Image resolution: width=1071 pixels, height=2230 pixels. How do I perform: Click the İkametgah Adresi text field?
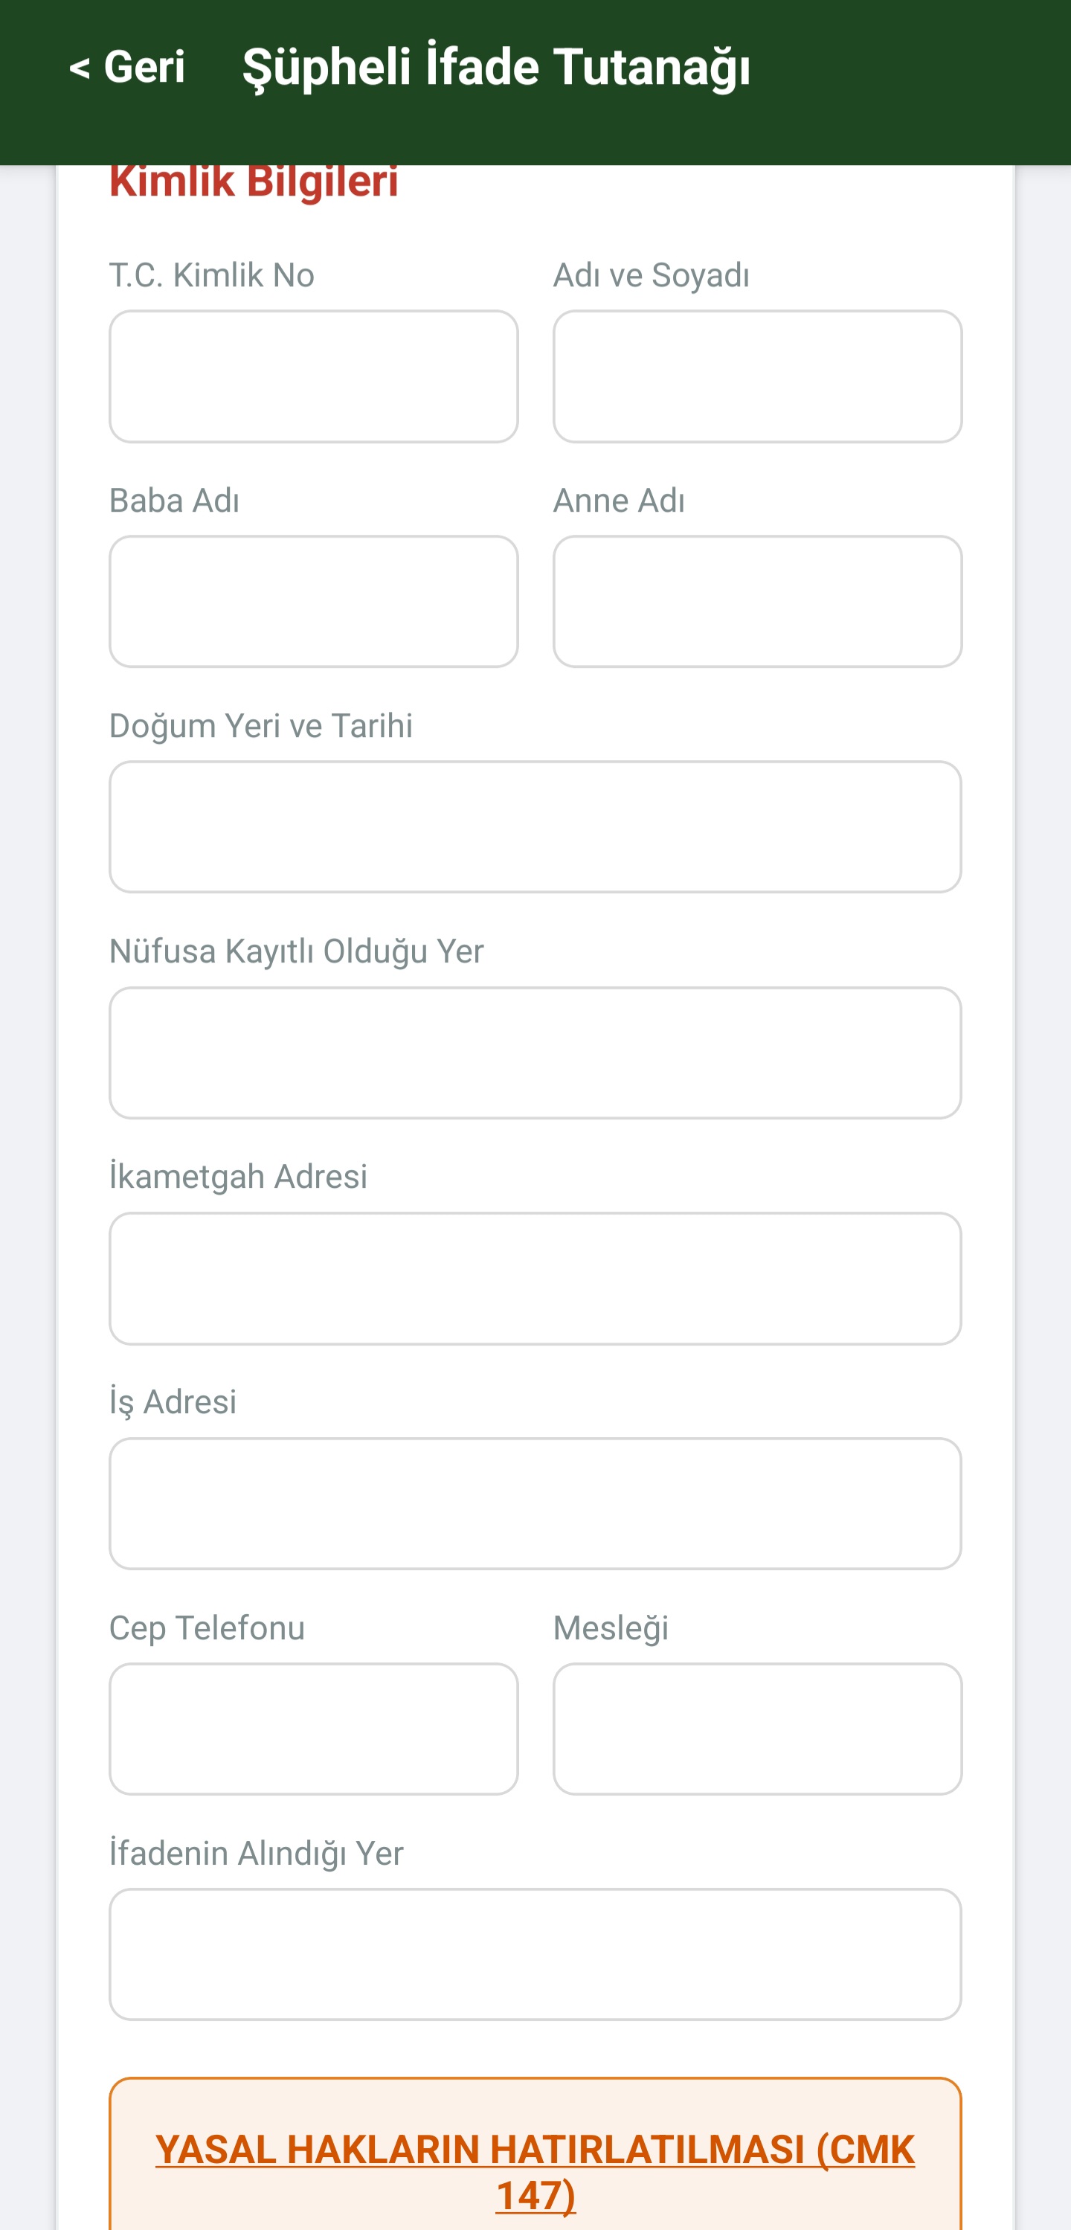[x=535, y=1279]
